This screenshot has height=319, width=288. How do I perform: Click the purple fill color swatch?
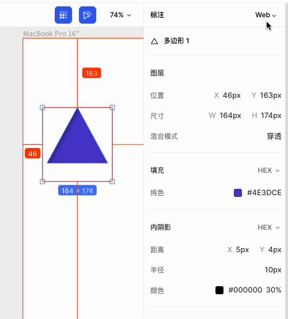point(238,193)
